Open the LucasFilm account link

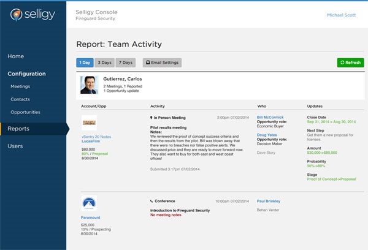[91, 141]
